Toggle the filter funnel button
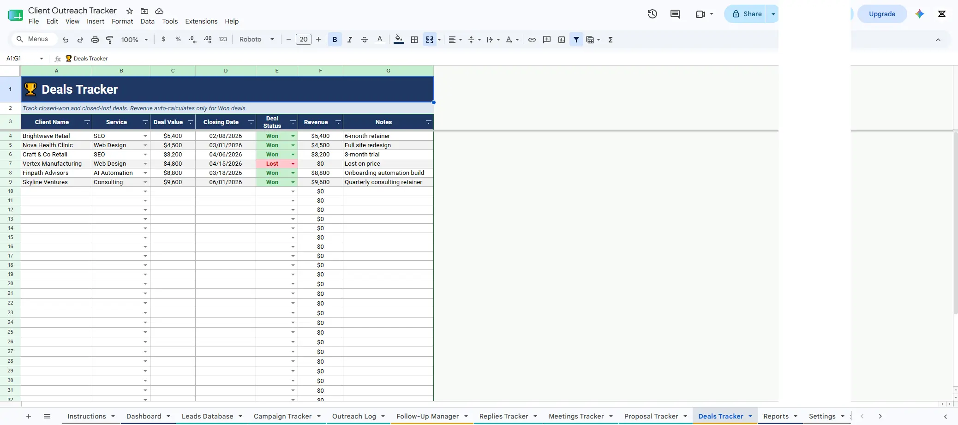This screenshot has width=958, height=425. coord(576,40)
